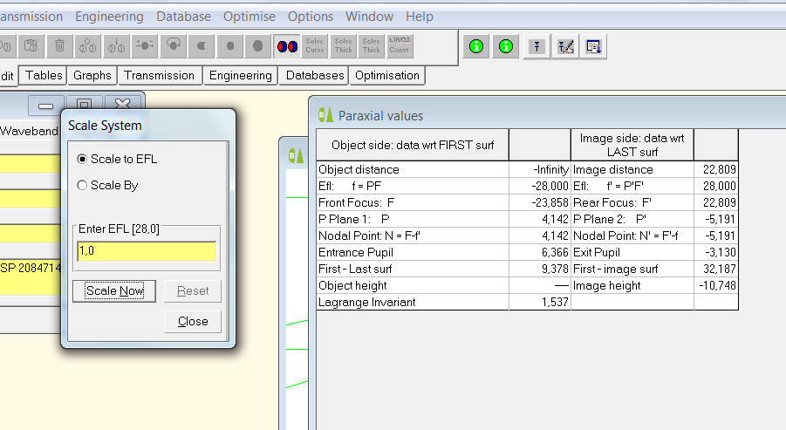Click the LINOS Convt toolbar button
The image size is (786, 430).
[x=400, y=45]
